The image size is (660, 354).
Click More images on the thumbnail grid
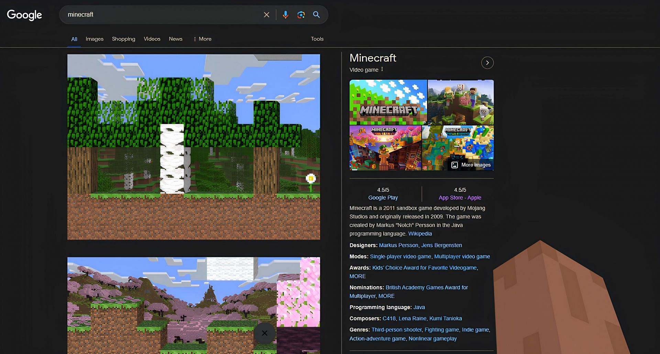coord(471,165)
